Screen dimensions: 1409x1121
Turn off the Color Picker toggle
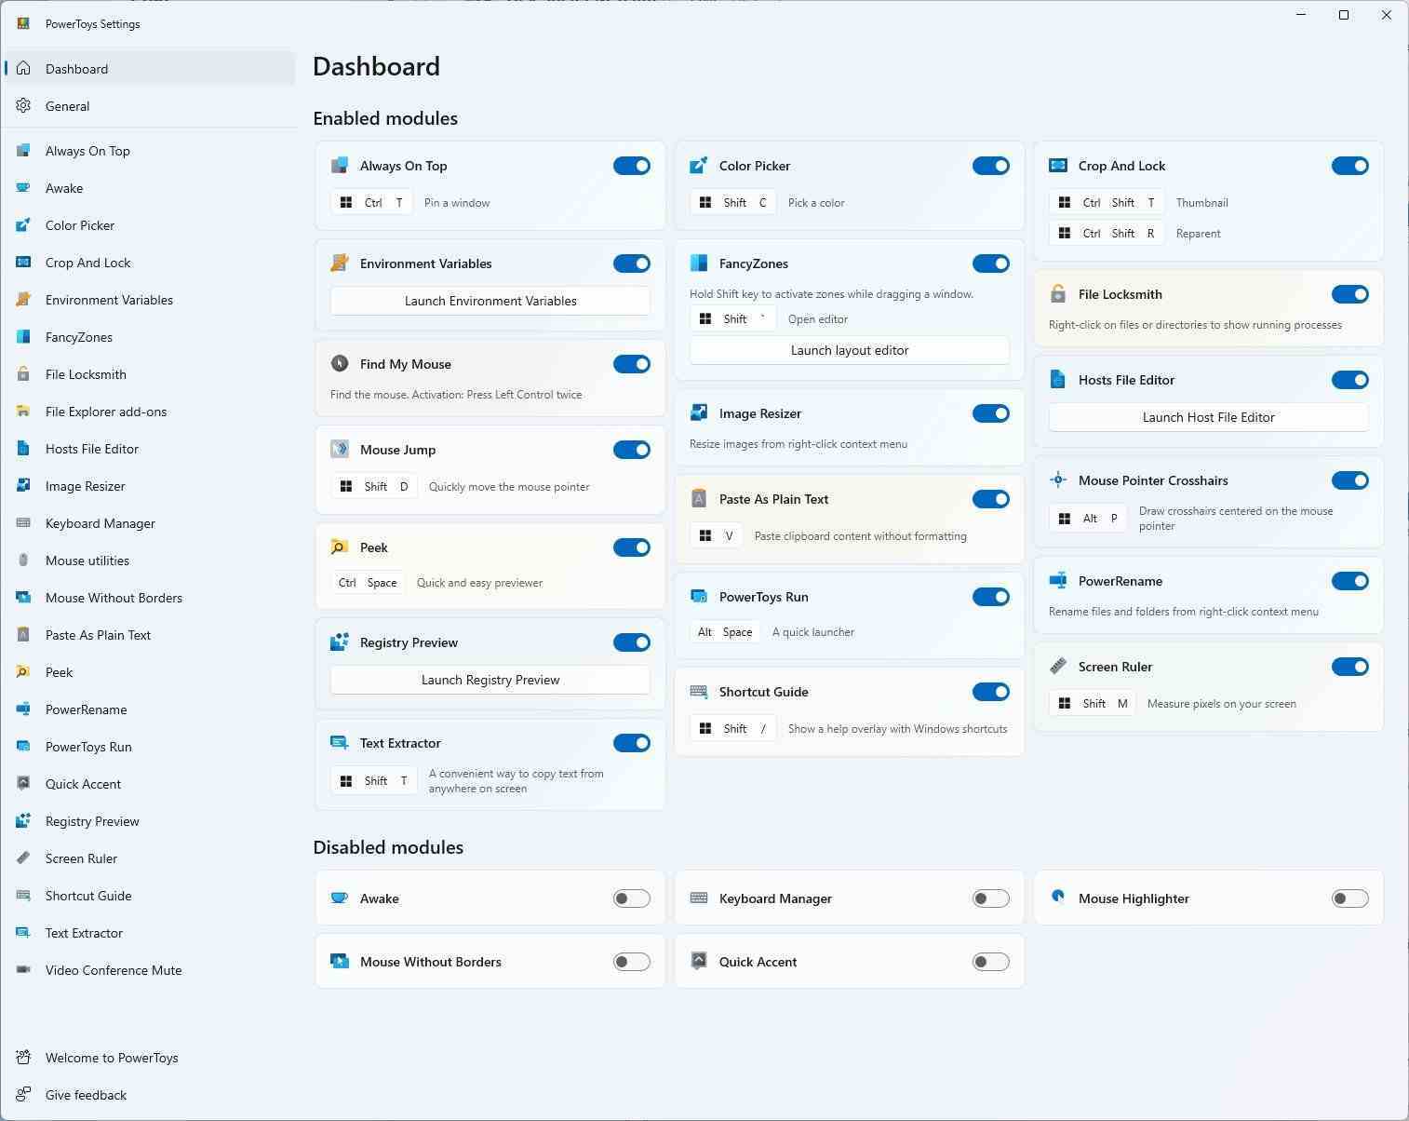[x=991, y=166]
